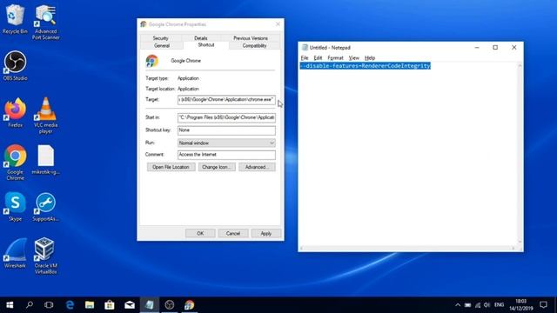Open Microsoft Store from the taskbar
This screenshot has height=313, width=557.
point(110,305)
